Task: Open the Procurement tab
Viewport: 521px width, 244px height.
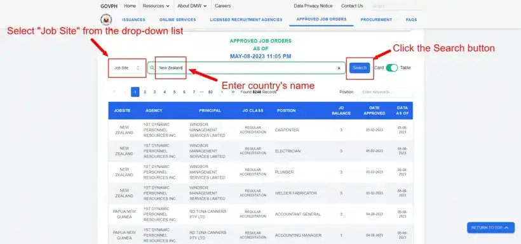Action: point(376,20)
